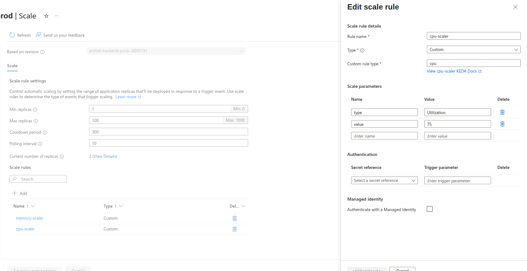This screenshot has width=527, height=271.
Task: Open the more options ellipsis beside Scale
Action: pos(57,16)
